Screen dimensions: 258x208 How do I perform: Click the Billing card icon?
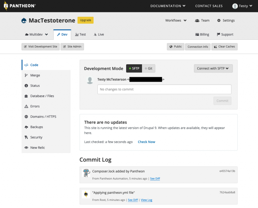coord(197,35)
